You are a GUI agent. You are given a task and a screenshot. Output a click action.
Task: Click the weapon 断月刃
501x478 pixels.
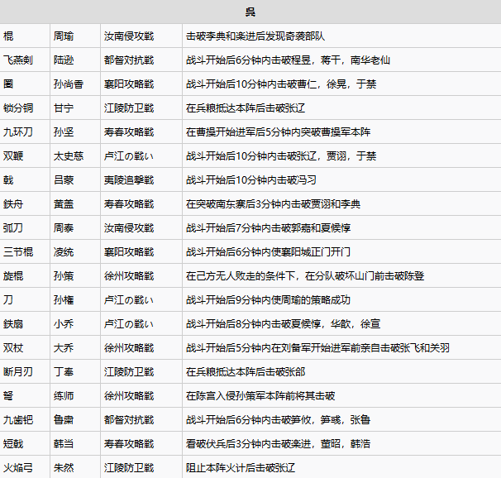(18, 371)
